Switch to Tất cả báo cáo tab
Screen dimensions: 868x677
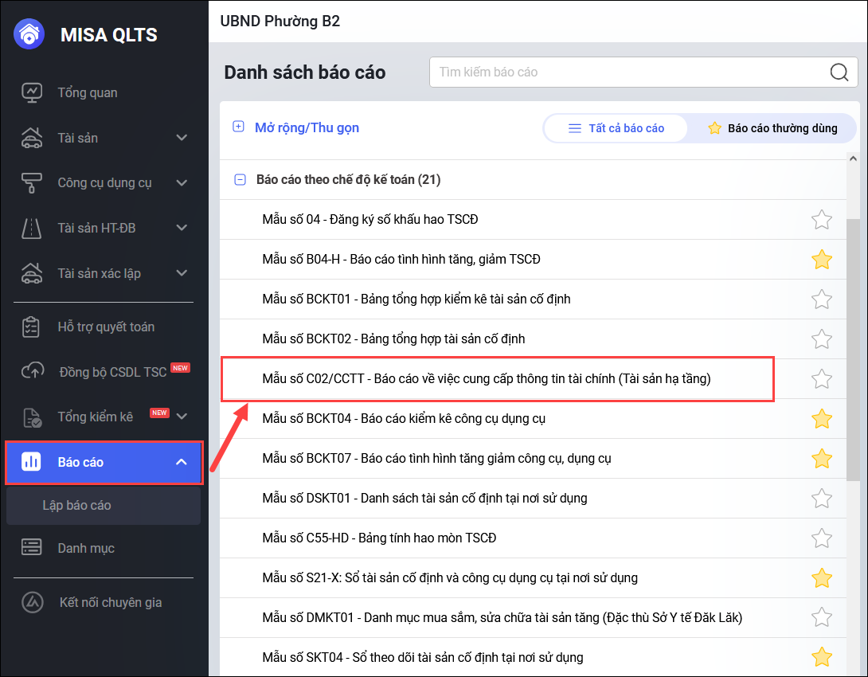pos(616,128)
